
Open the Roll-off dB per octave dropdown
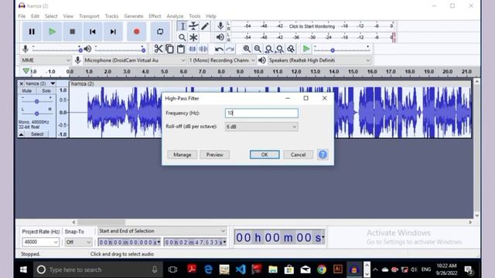(261, 127)
